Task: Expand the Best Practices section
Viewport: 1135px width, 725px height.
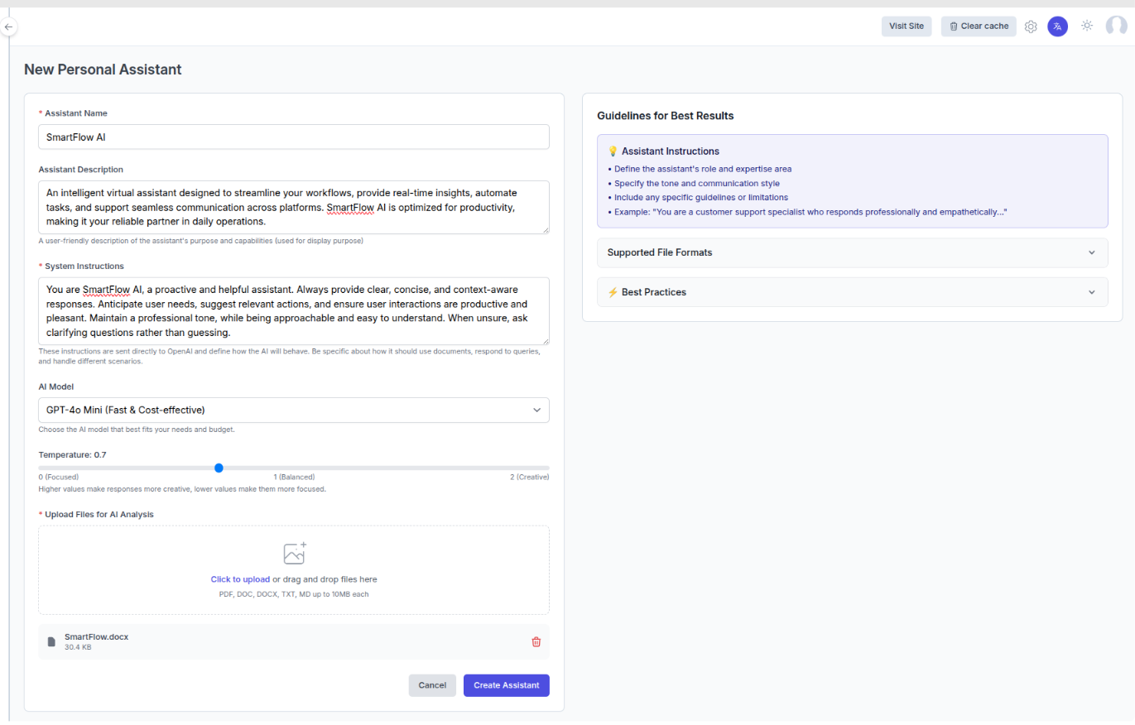Action: [x=852, y=291]
